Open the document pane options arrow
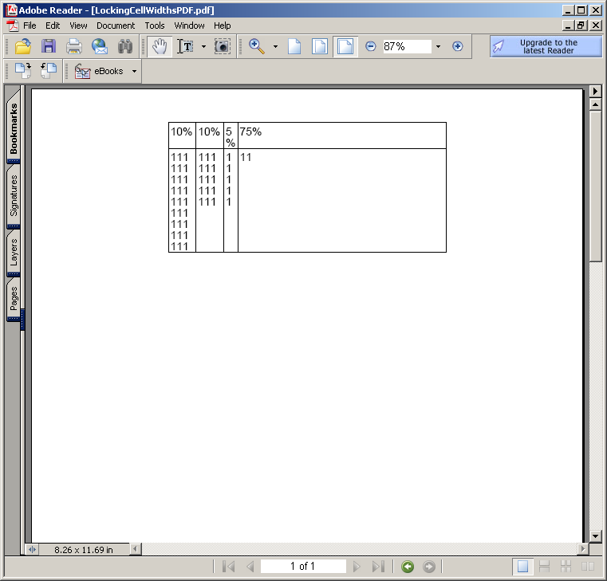Image resolution: width=607 pixels, height=581 pixels. 595,92
